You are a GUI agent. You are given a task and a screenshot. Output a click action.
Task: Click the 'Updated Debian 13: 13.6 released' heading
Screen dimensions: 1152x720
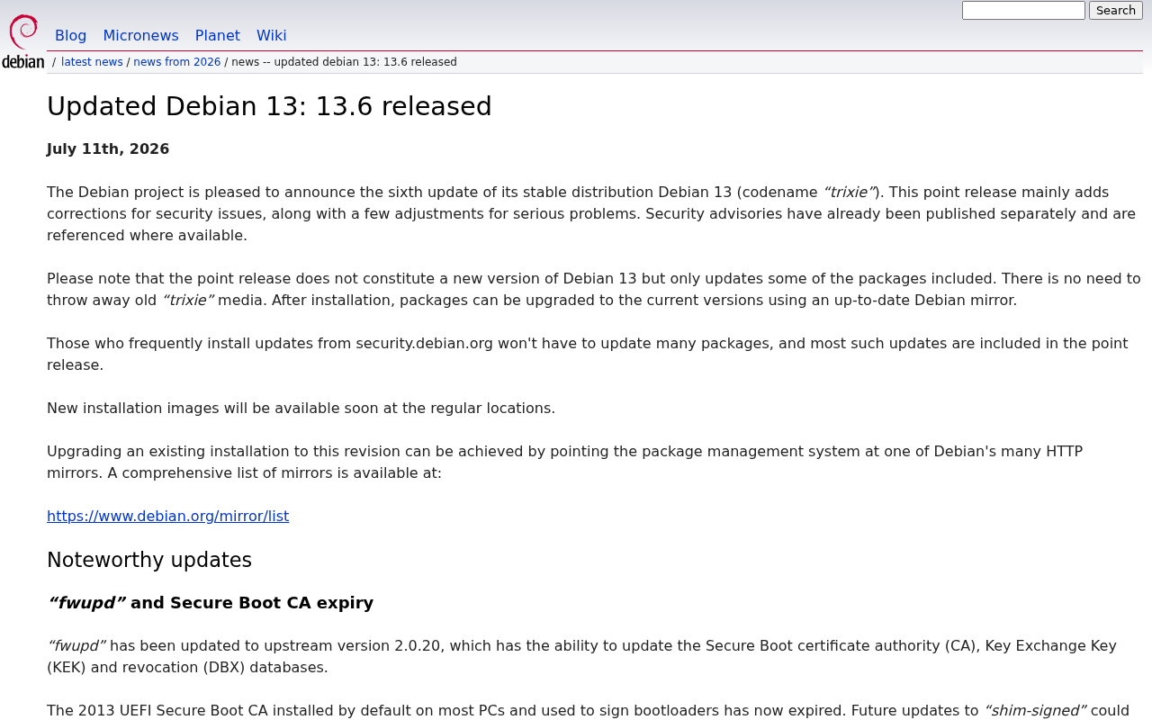(x=269, y=106)
